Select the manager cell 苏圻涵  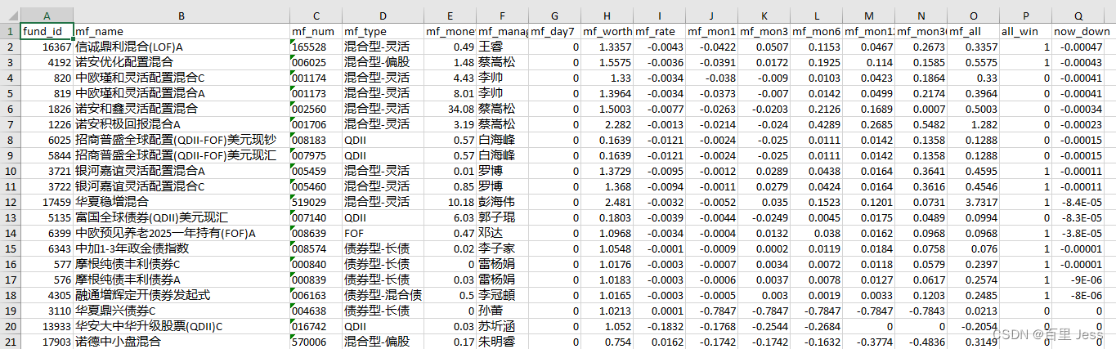tap(502, 325)
